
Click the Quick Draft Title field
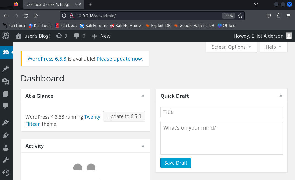tap(222, 112)
